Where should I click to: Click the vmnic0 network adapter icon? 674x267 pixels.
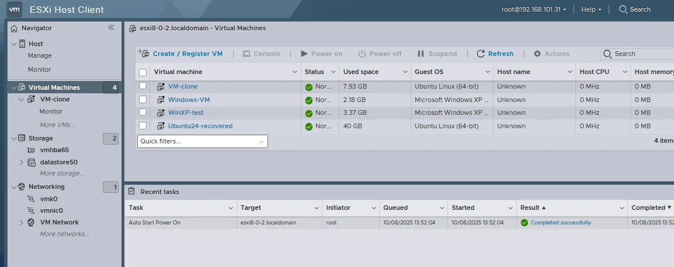pos(31,210)
